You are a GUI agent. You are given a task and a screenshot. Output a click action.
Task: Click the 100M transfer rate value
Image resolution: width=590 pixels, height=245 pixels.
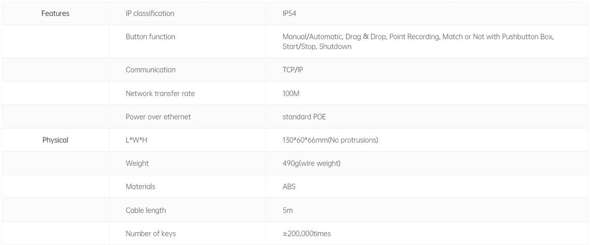[291, 94]
